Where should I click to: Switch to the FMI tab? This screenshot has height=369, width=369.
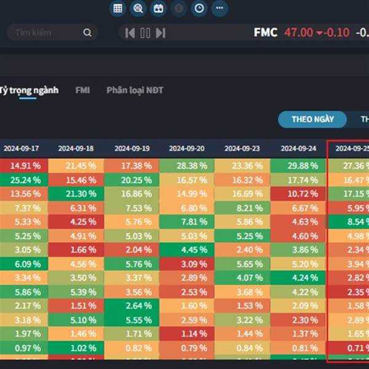pyautogui.click(x=82, y=90)
